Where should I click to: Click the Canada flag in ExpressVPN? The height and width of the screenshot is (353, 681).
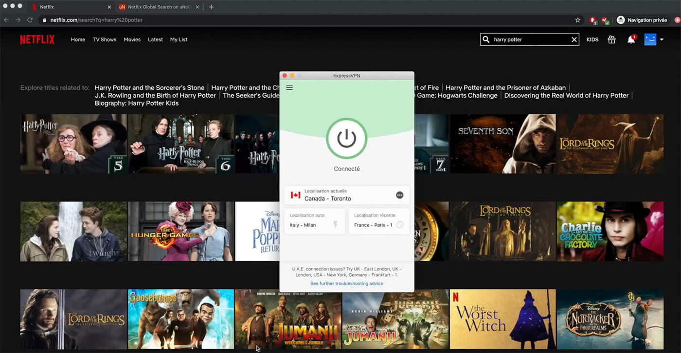[x=295, y=195]
